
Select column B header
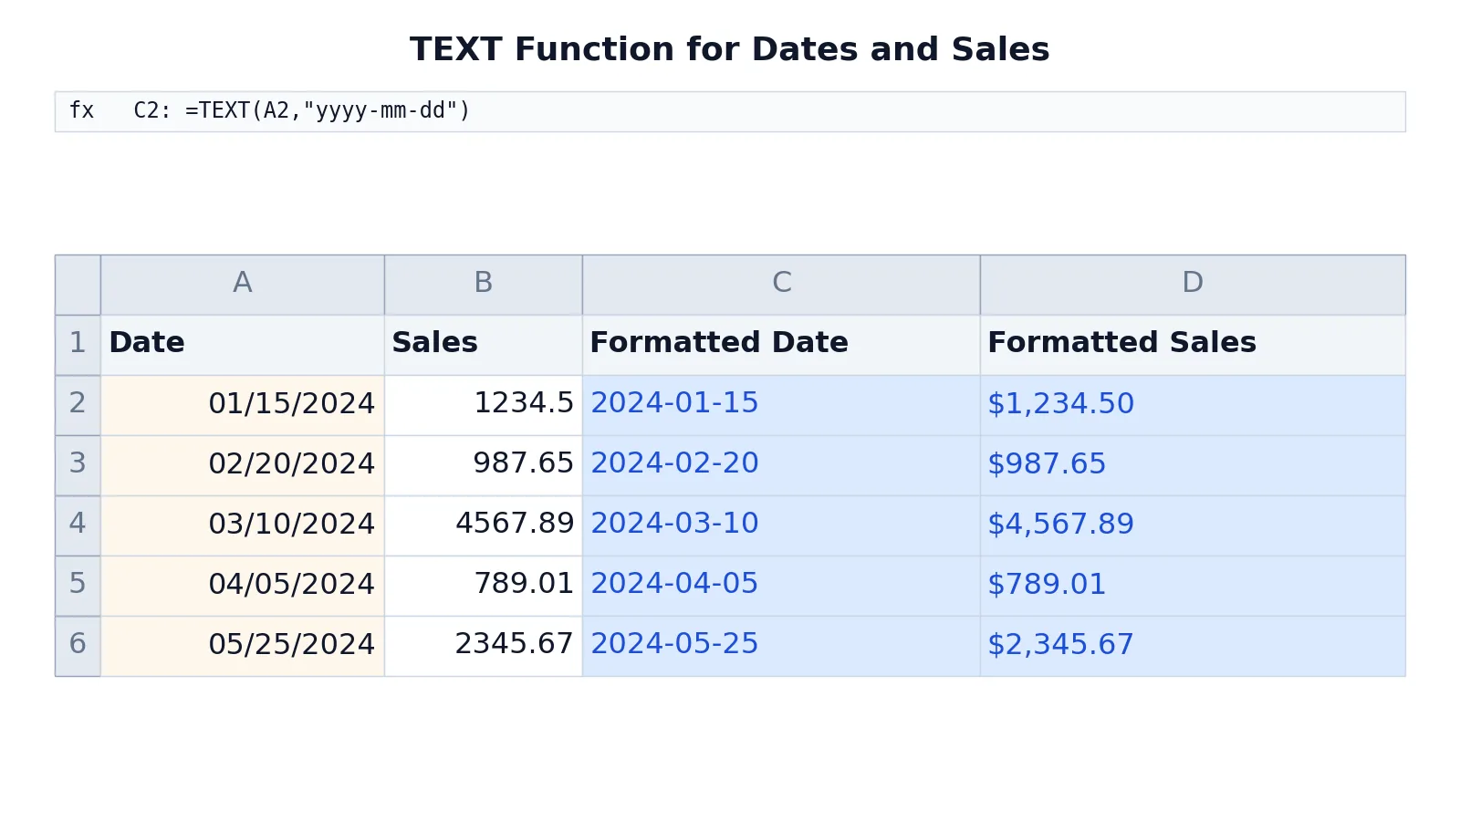click(484, 285)
